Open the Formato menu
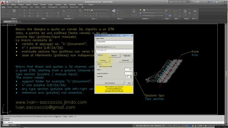The image size is (228, 128). (36, 5)
